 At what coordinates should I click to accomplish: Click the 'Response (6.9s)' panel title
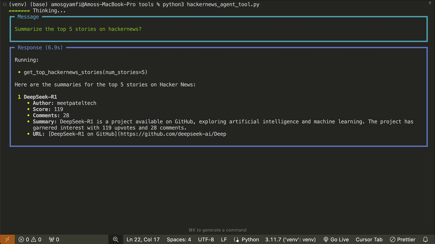[x=40, y=48]
